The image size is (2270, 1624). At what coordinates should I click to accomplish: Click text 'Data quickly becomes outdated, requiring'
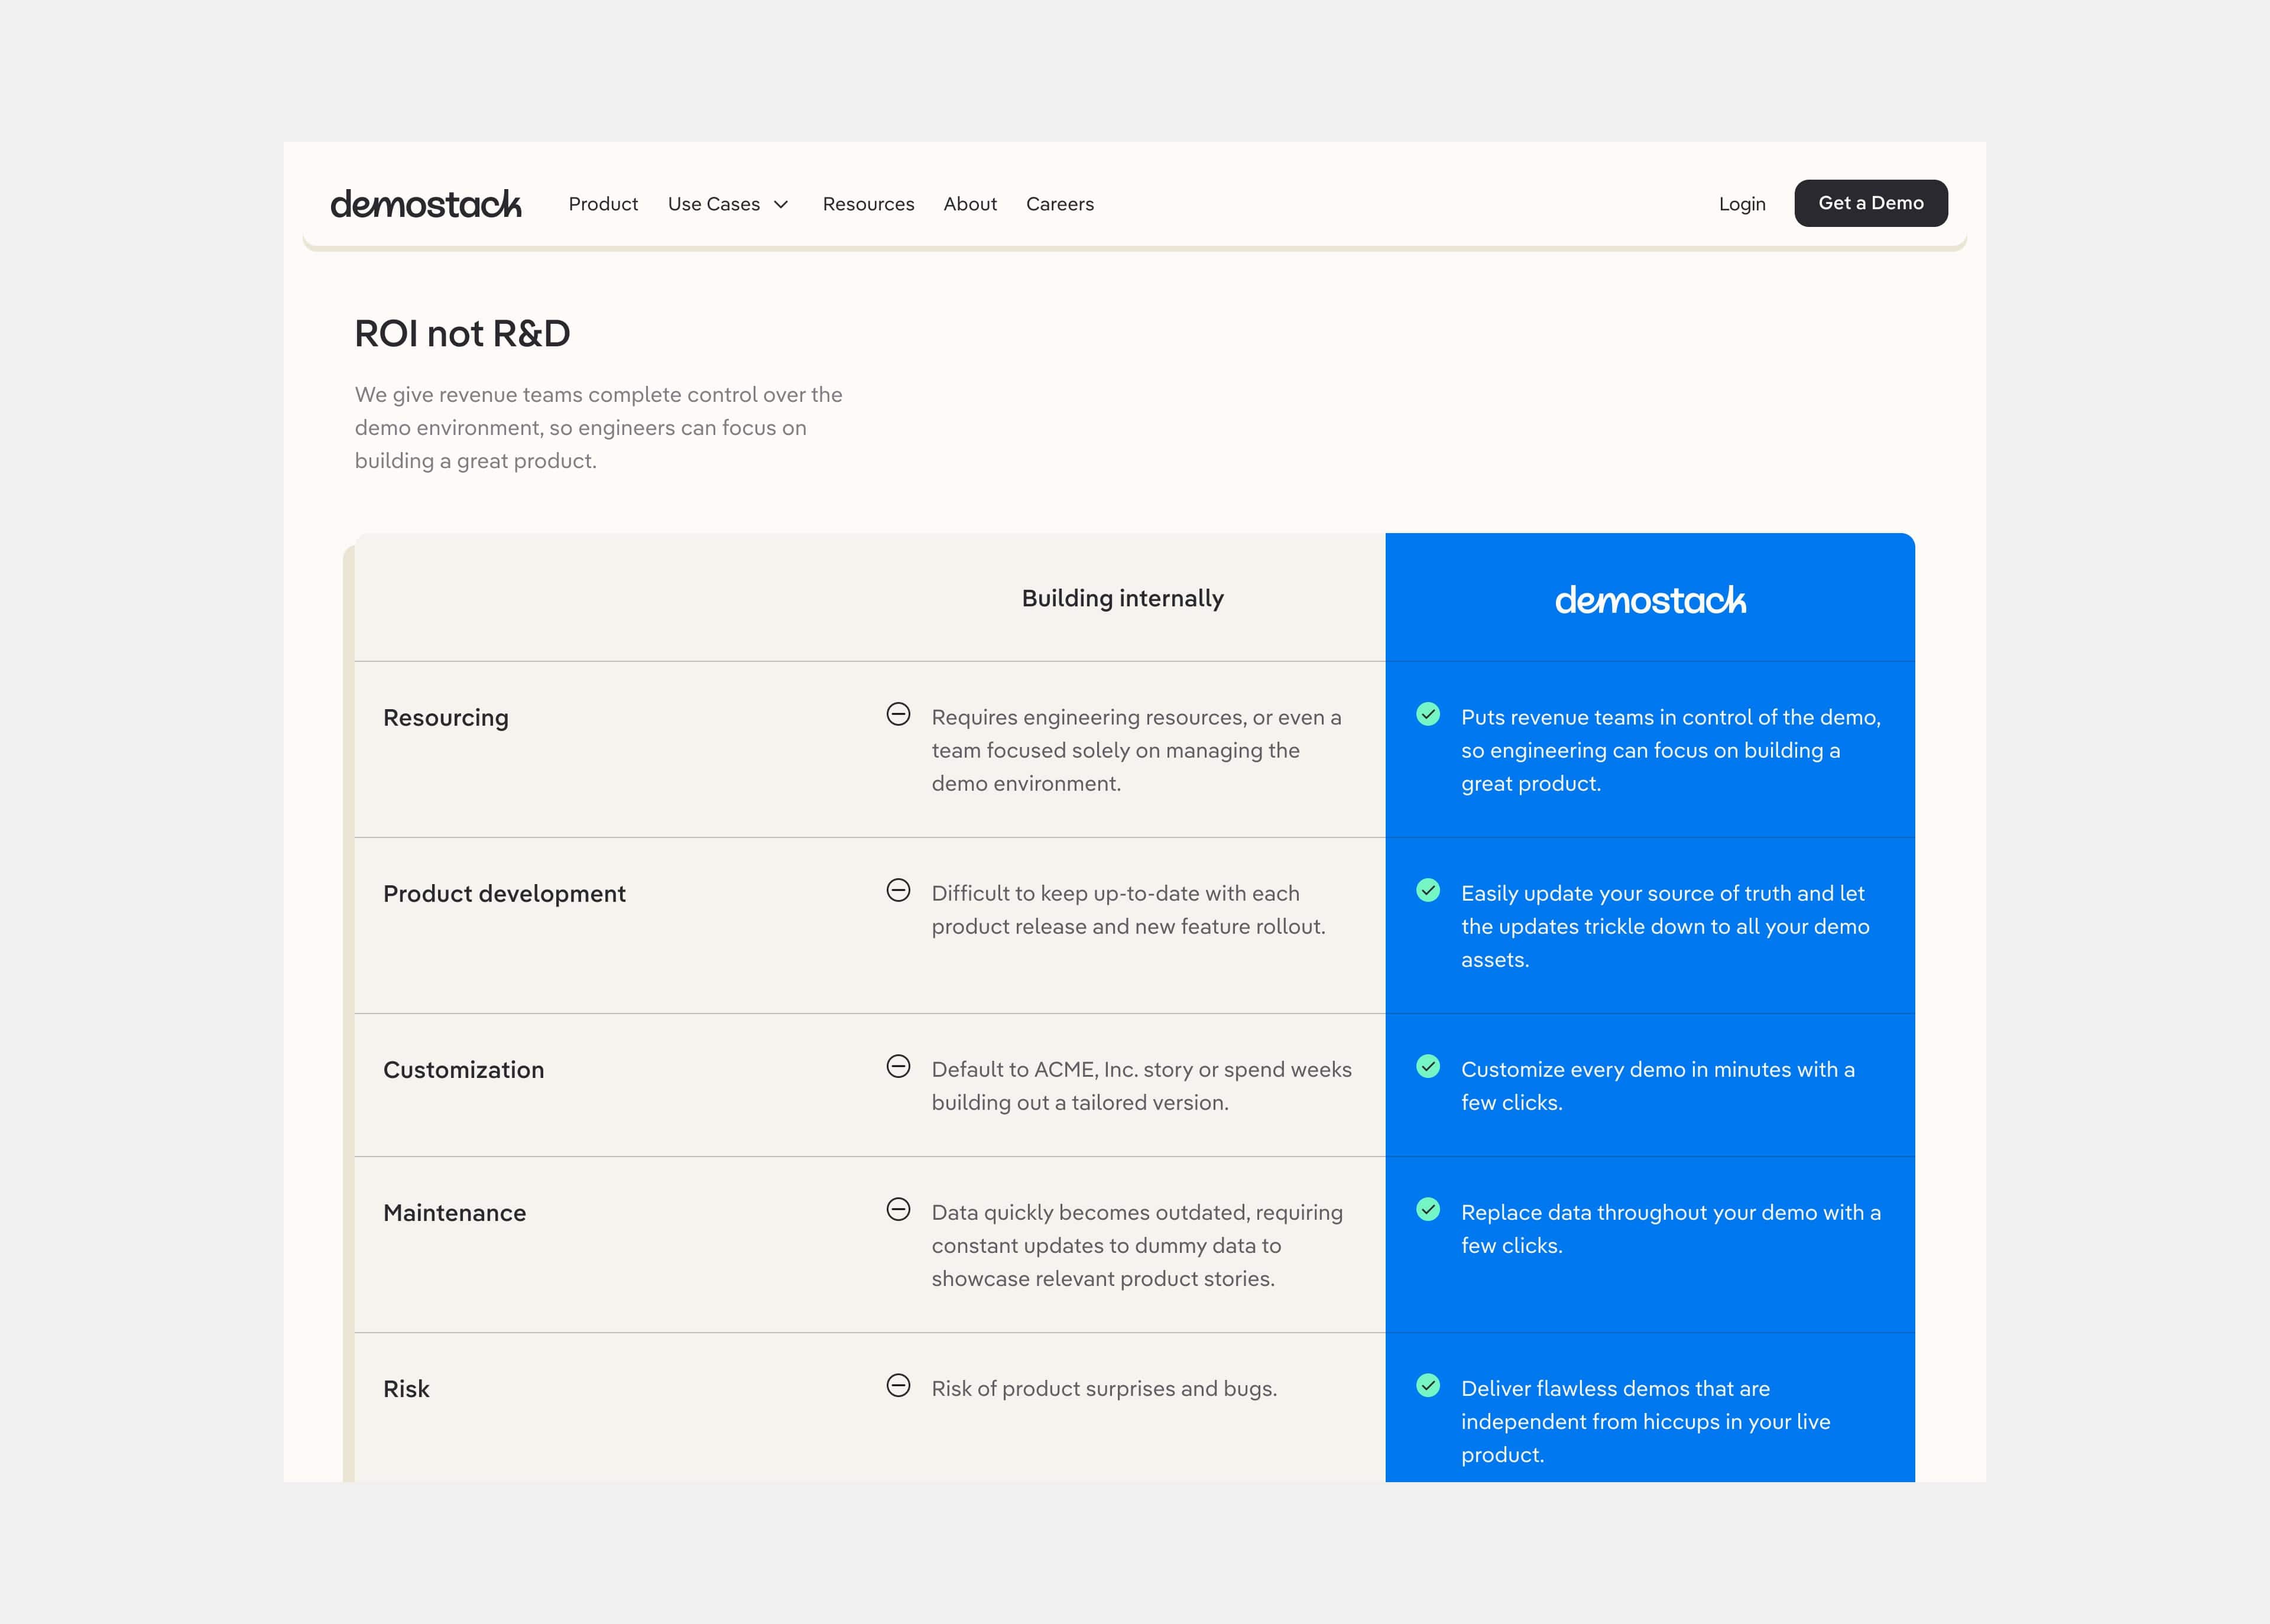click(x=1137, y=1212)
